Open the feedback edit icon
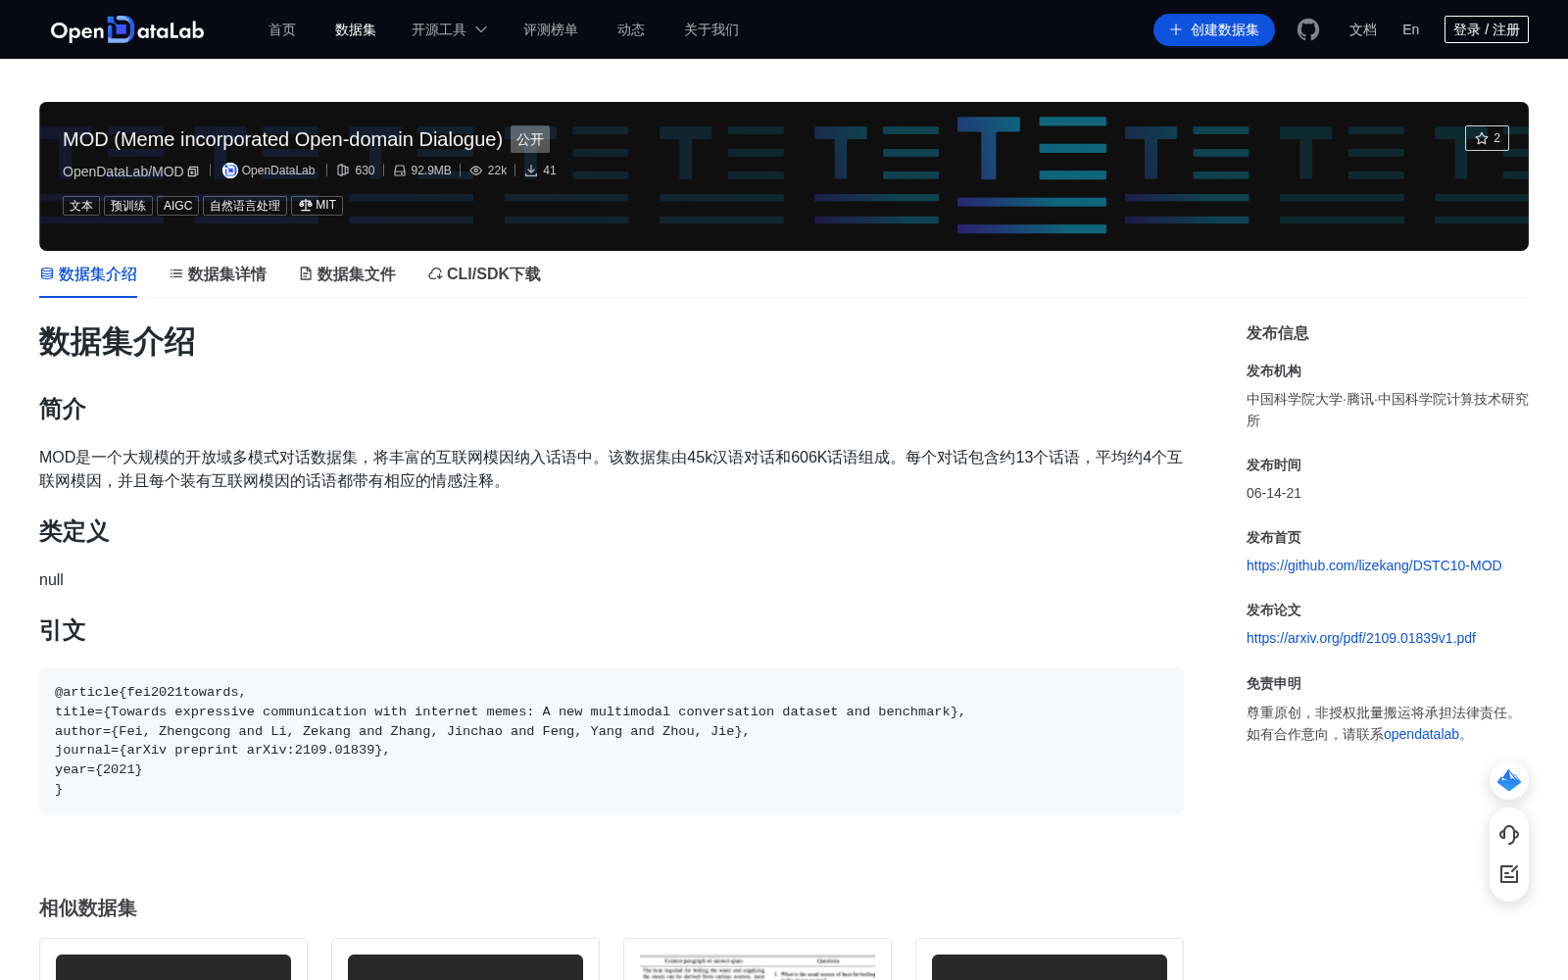This screenshot has height=980, width=1568. [1509, 874]
